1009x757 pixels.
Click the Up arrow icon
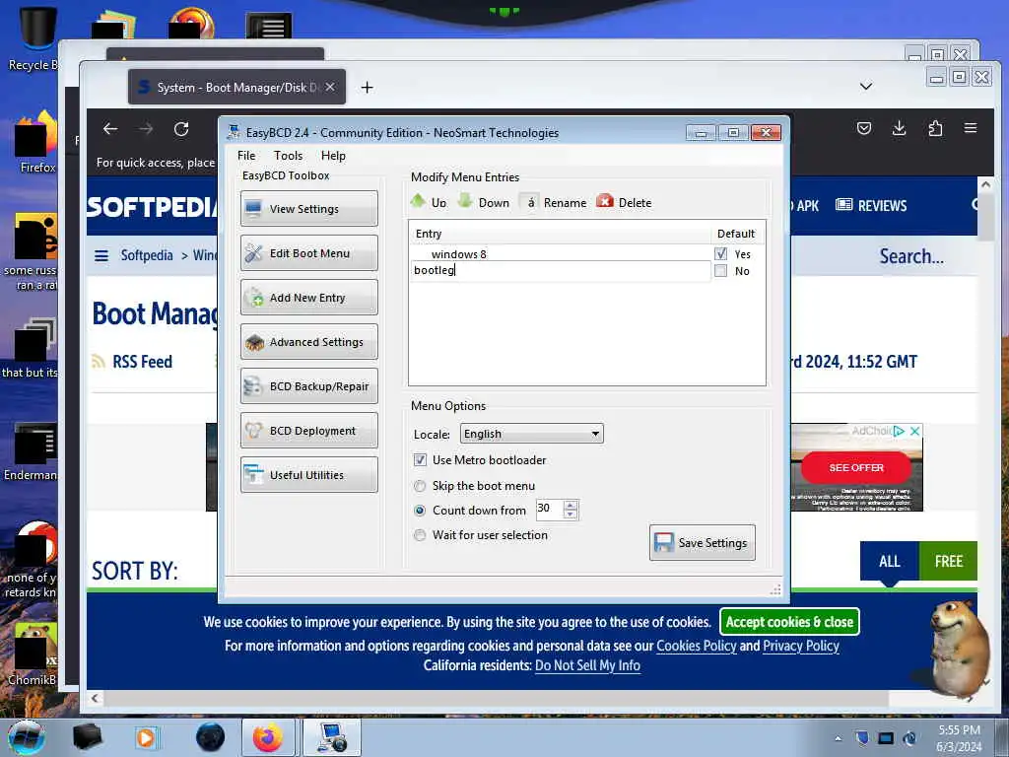point(418,201)
